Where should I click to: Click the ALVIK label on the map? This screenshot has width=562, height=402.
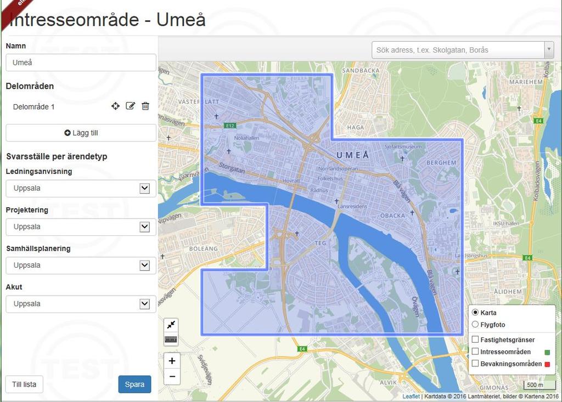pos(388,382)
